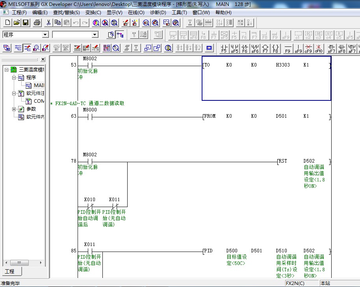Click the Print icon
Screen dimensions: 360x287
pos(37,22)
